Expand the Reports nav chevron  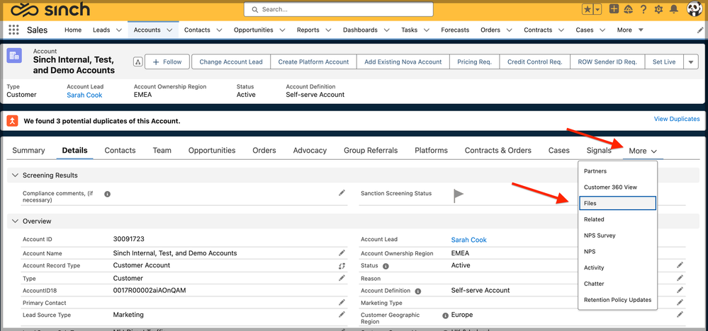(328, 30)
